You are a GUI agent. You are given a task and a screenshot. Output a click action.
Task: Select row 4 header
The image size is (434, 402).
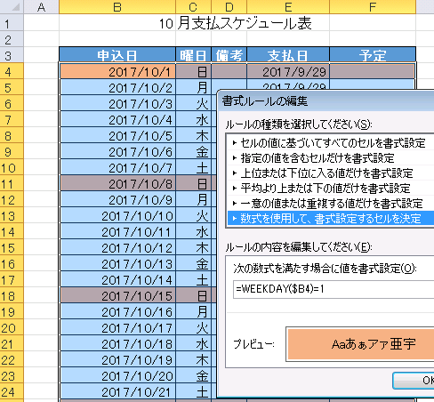(x=12, y=72)
